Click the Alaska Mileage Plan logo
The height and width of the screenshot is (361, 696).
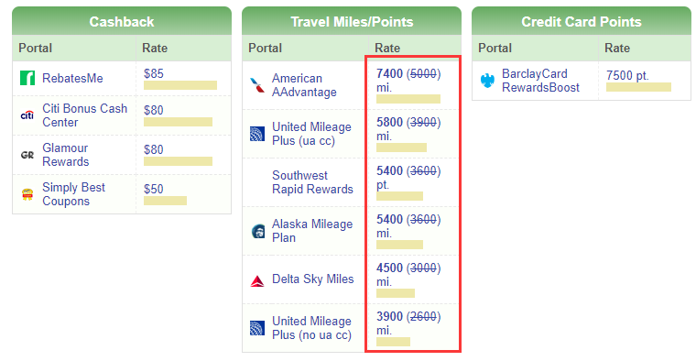tap(257, 231)
